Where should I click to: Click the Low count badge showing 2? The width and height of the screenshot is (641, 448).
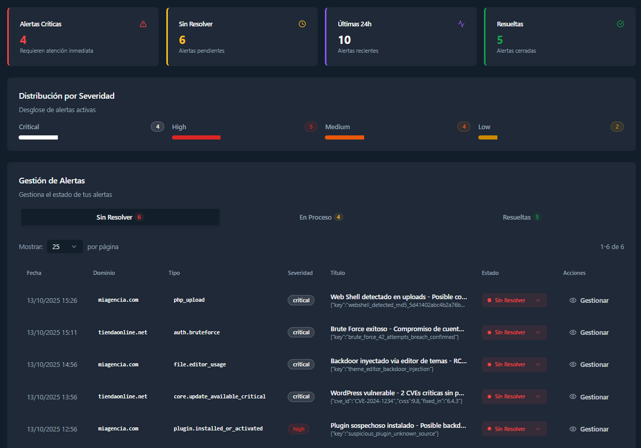(x=617, y=127)
